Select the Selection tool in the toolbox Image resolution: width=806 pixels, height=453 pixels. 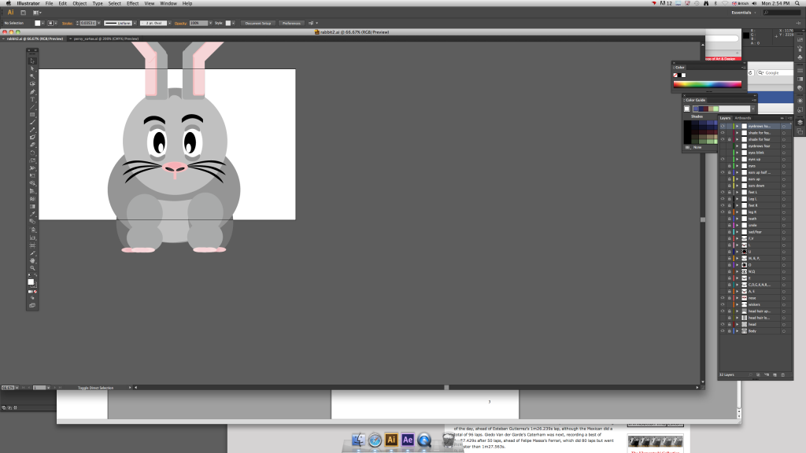pos(32,61)
